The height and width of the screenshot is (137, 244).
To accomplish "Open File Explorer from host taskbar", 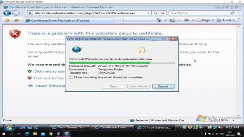I will (35, 134).
